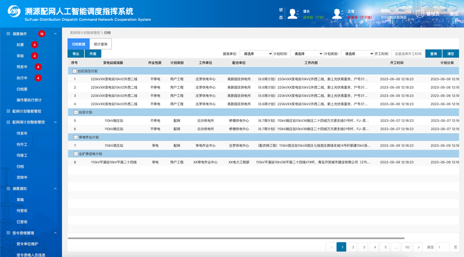Click the 清空 clear button
464x257 pixels.
pos(451,53)
